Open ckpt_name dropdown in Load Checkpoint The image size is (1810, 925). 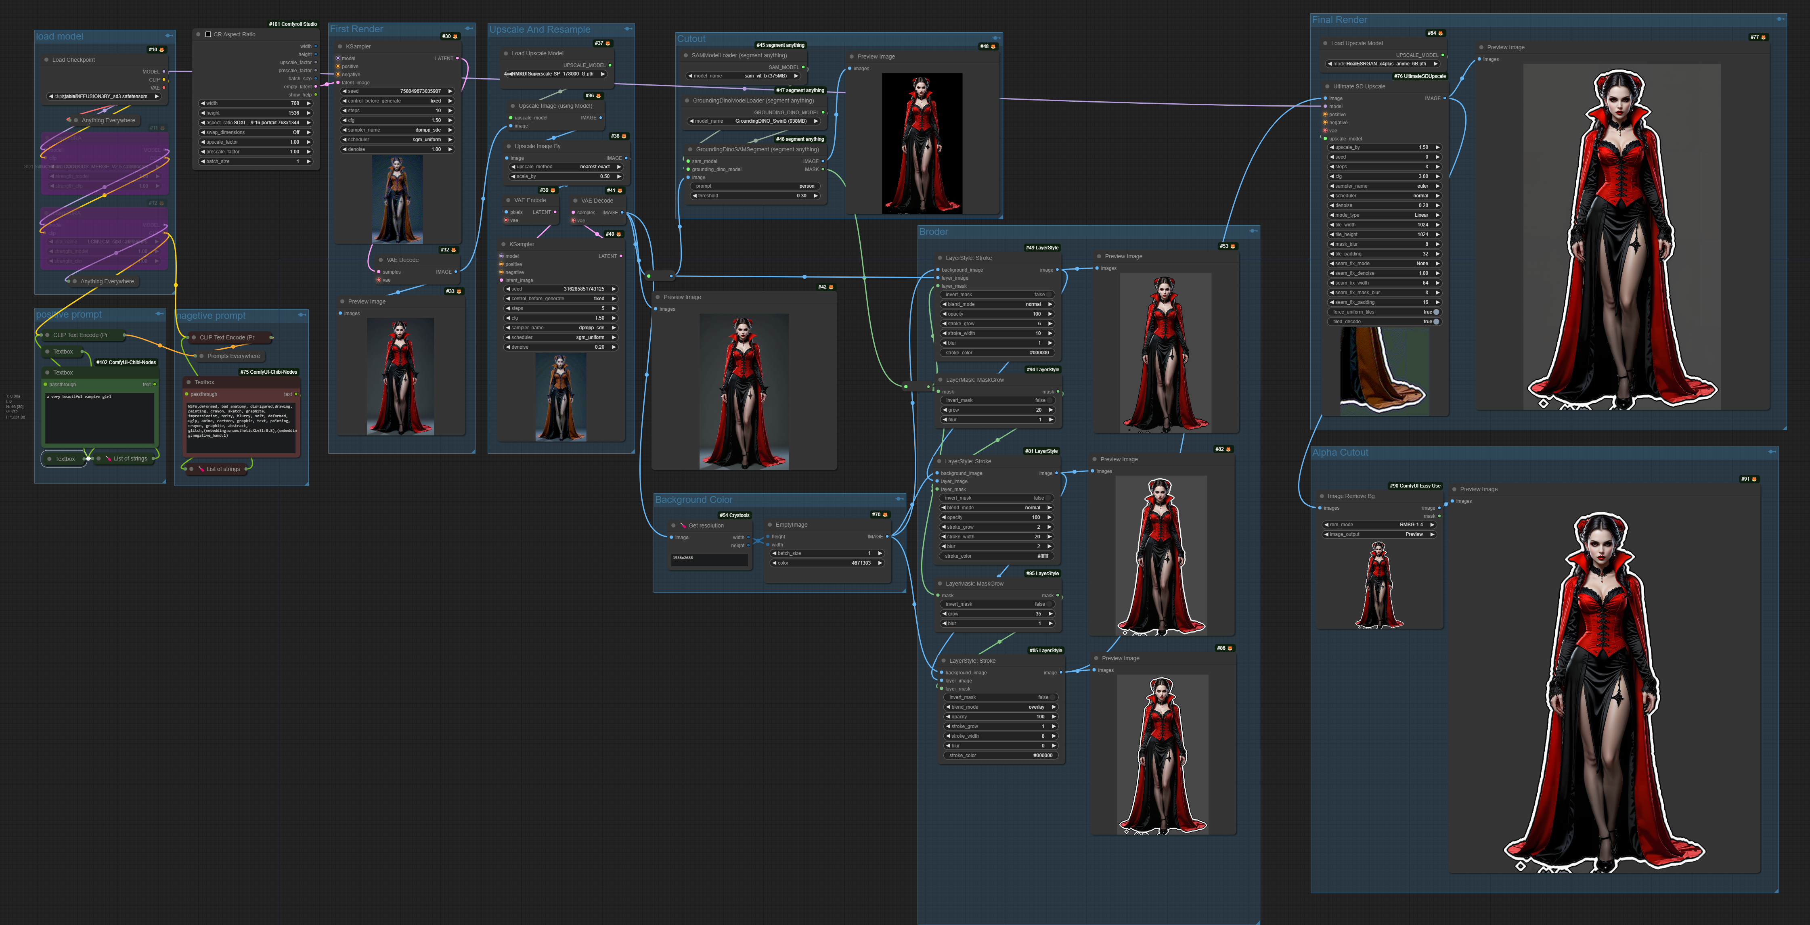pyautogui.click(x=104, y=96)
